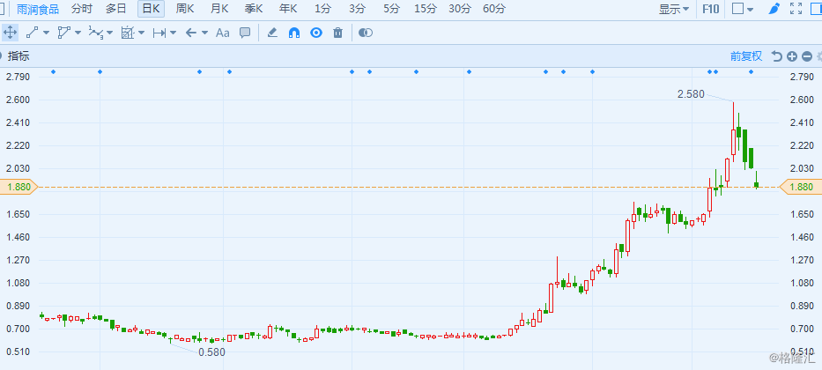The width and height of the screenshot is (822, 370).
Task: Click the 2.790 value on left axis
Action: (x=18, y=77)
